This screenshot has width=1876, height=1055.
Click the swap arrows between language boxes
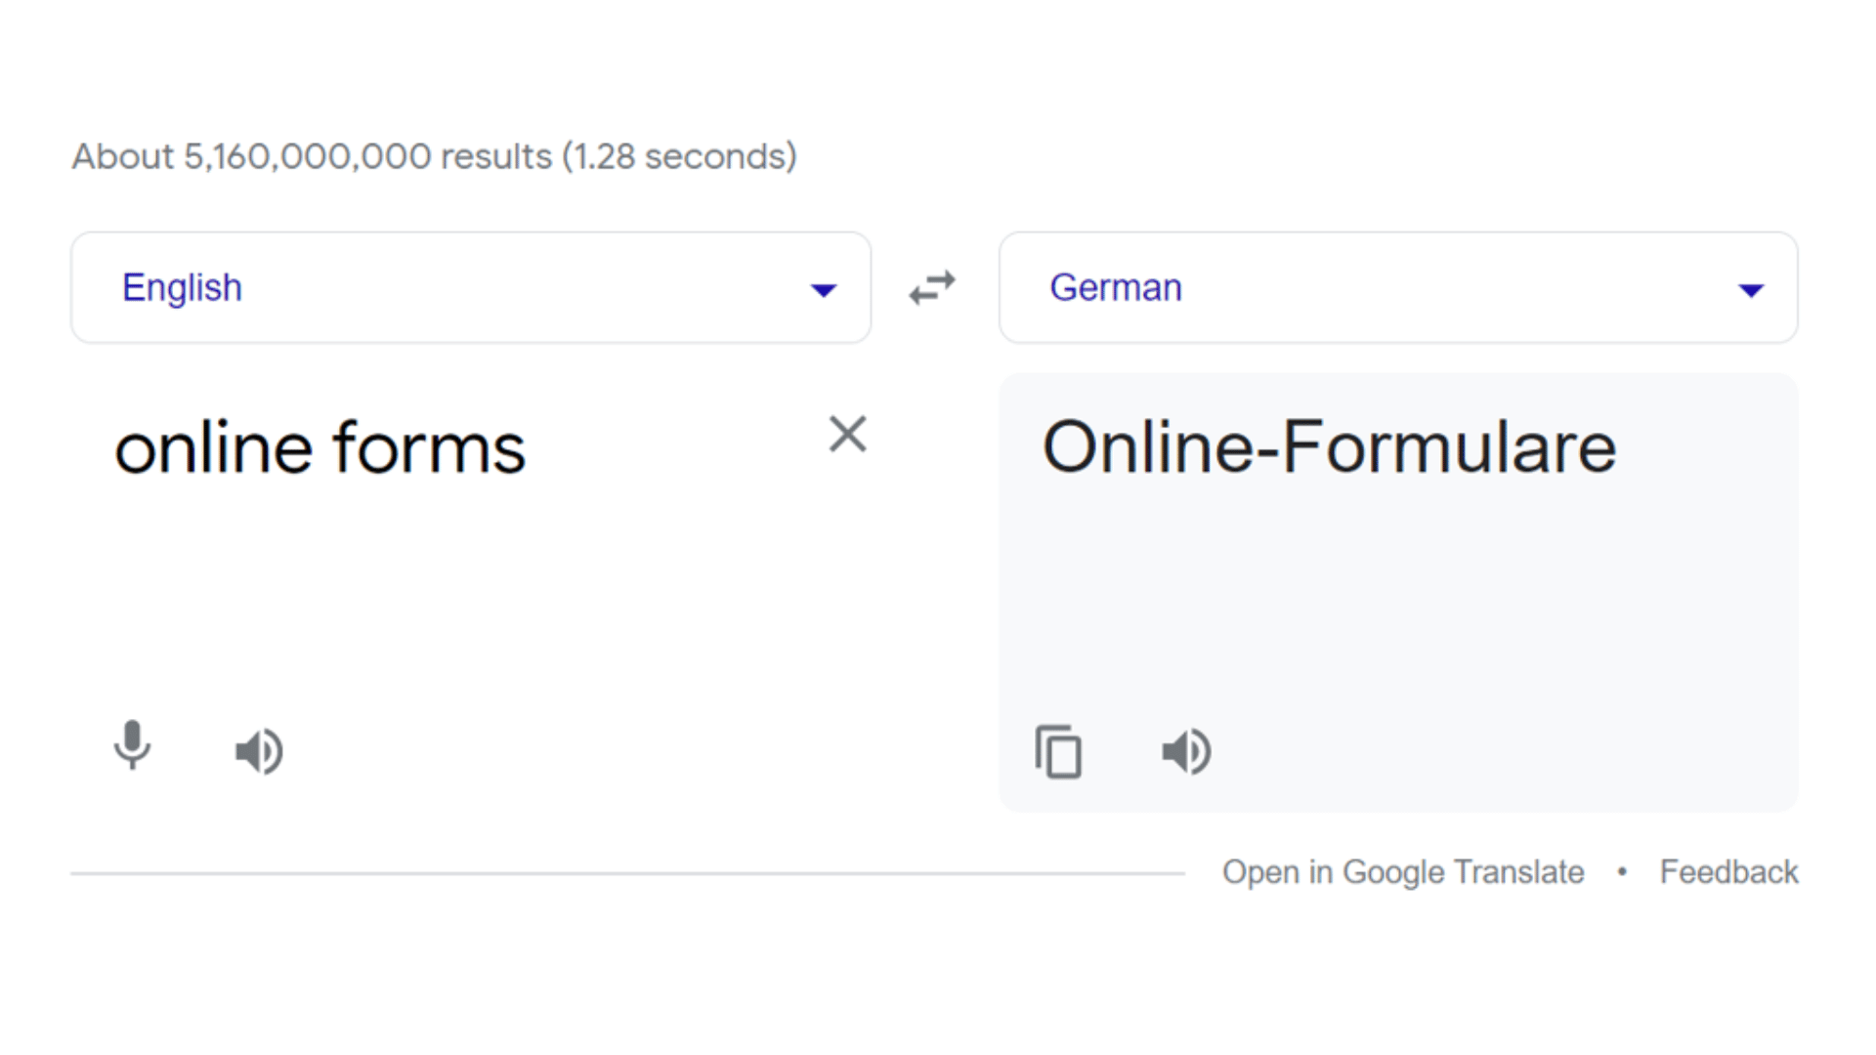pyautogui.click(x=931, y=286)
